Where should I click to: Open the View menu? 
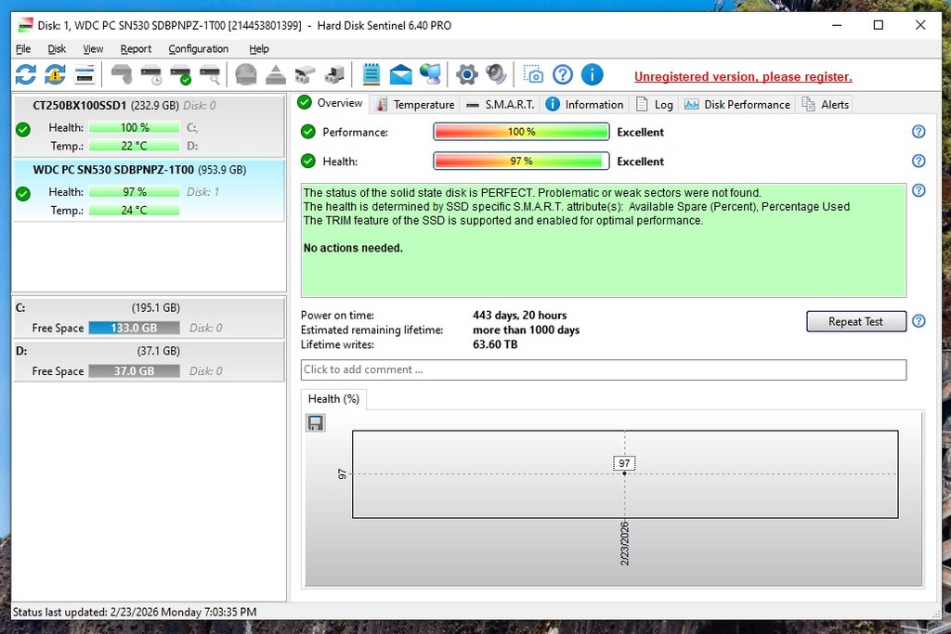(93, 49)
